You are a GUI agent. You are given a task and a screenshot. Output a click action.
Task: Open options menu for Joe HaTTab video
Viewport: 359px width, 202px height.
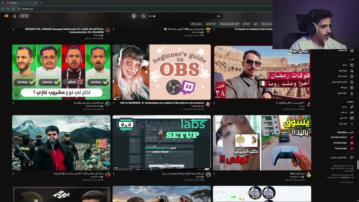tap(13, 174)
